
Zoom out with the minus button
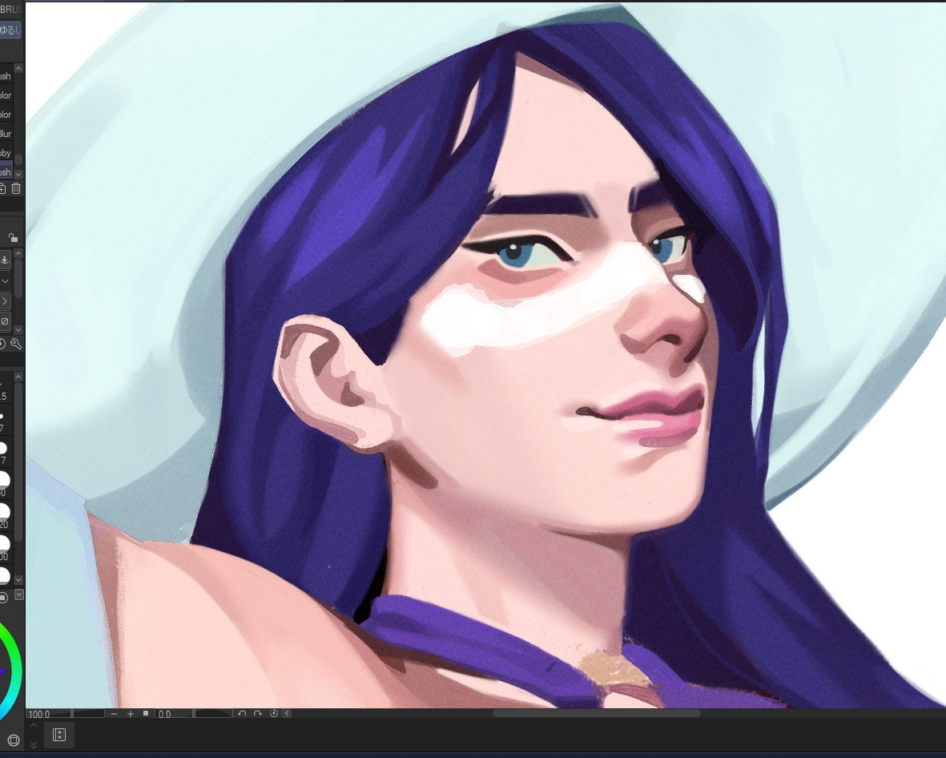click(x=114, y=713)
